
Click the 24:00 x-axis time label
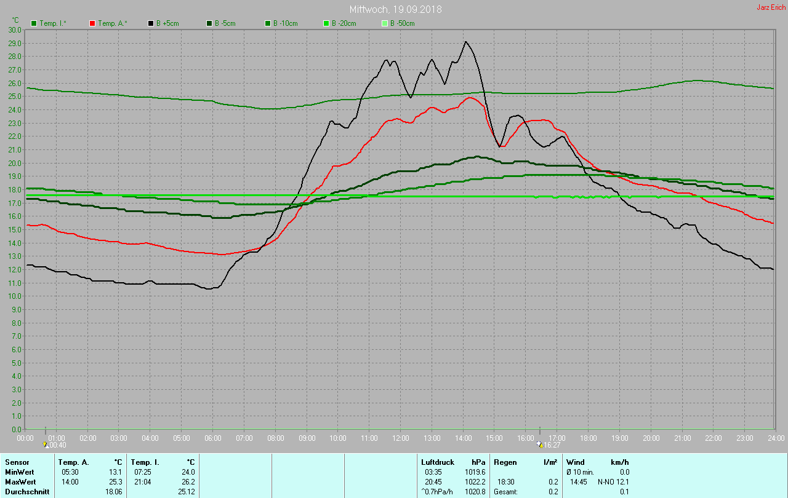(776, 438)
